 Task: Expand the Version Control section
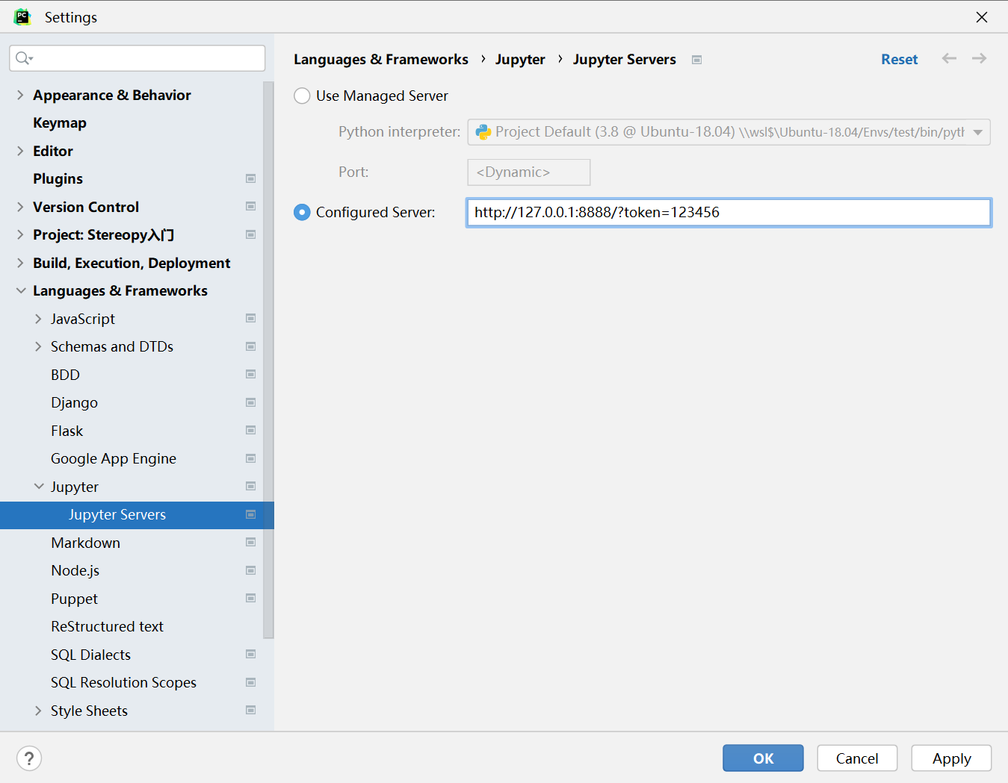pyautogui.click(x=20, y=207)
